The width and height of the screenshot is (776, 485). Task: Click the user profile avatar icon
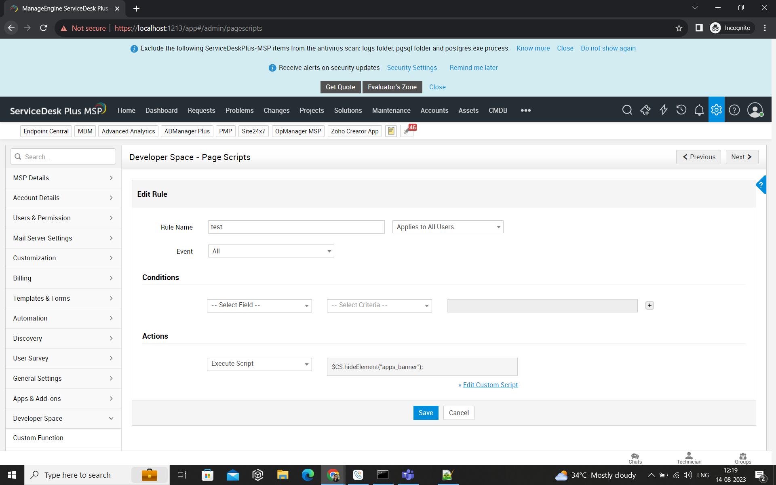coord(755,110)
